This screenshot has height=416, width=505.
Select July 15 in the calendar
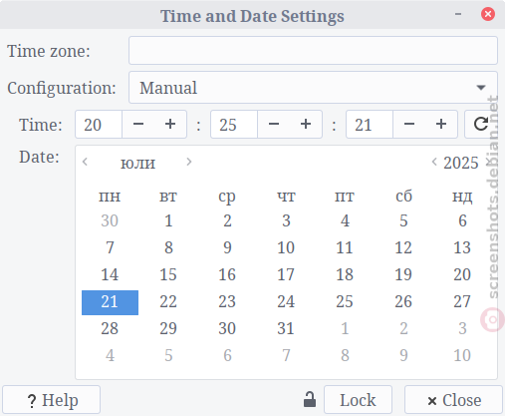[168, 274]
